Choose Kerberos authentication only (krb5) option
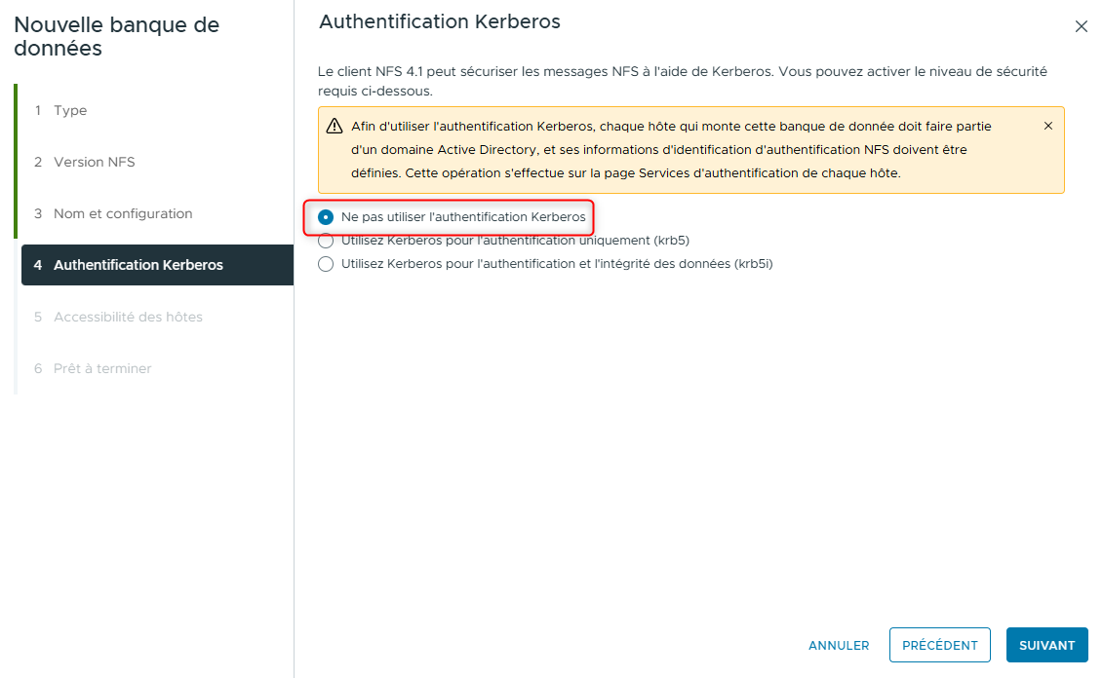This screenshot has width=1103, height=678. (326, 241)
